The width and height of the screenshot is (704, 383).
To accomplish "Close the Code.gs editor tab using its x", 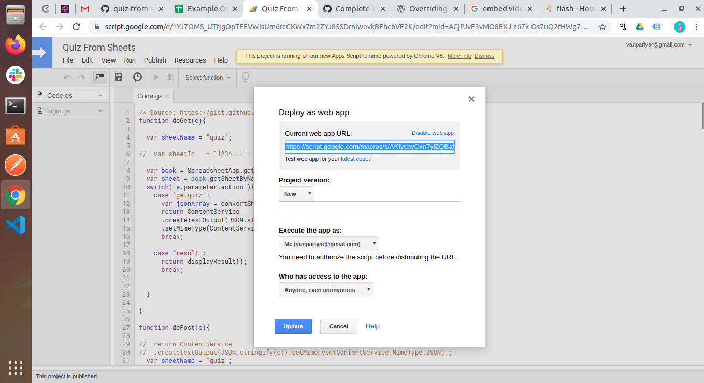I will click(x=167, y=96).
